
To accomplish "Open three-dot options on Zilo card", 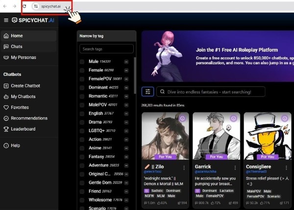I will 183,167.
